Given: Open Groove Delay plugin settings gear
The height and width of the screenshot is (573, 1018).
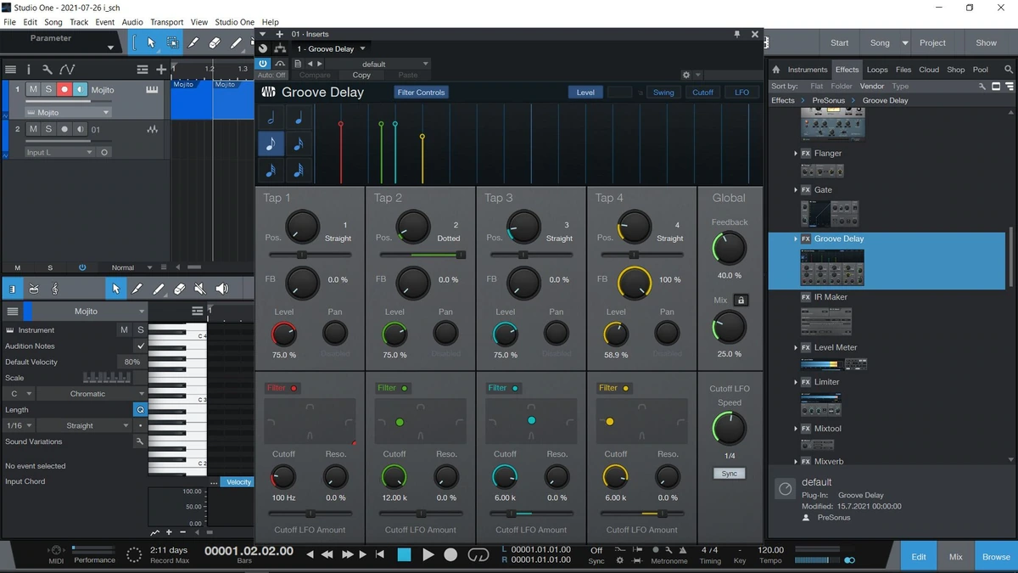Looking at the screenshot, I should [x=686, y=75].
